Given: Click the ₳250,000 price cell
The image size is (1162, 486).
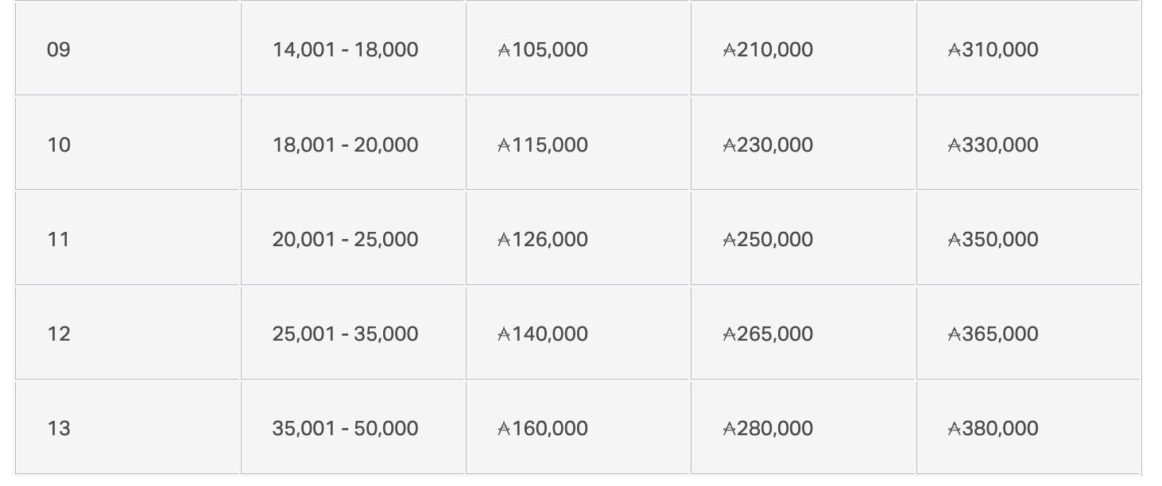Looking at the screenshot, I should (x=768, y=239).
